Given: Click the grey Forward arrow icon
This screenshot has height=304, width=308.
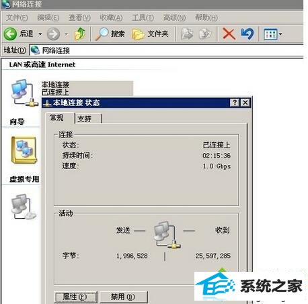Looking at the screenshot, I should [x=53, y=34].
